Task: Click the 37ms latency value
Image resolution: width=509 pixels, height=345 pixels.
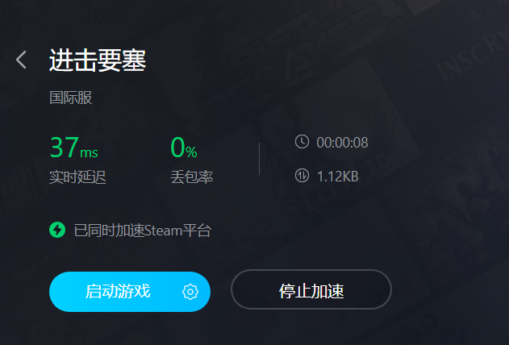Action: click(x=74, y=148)
